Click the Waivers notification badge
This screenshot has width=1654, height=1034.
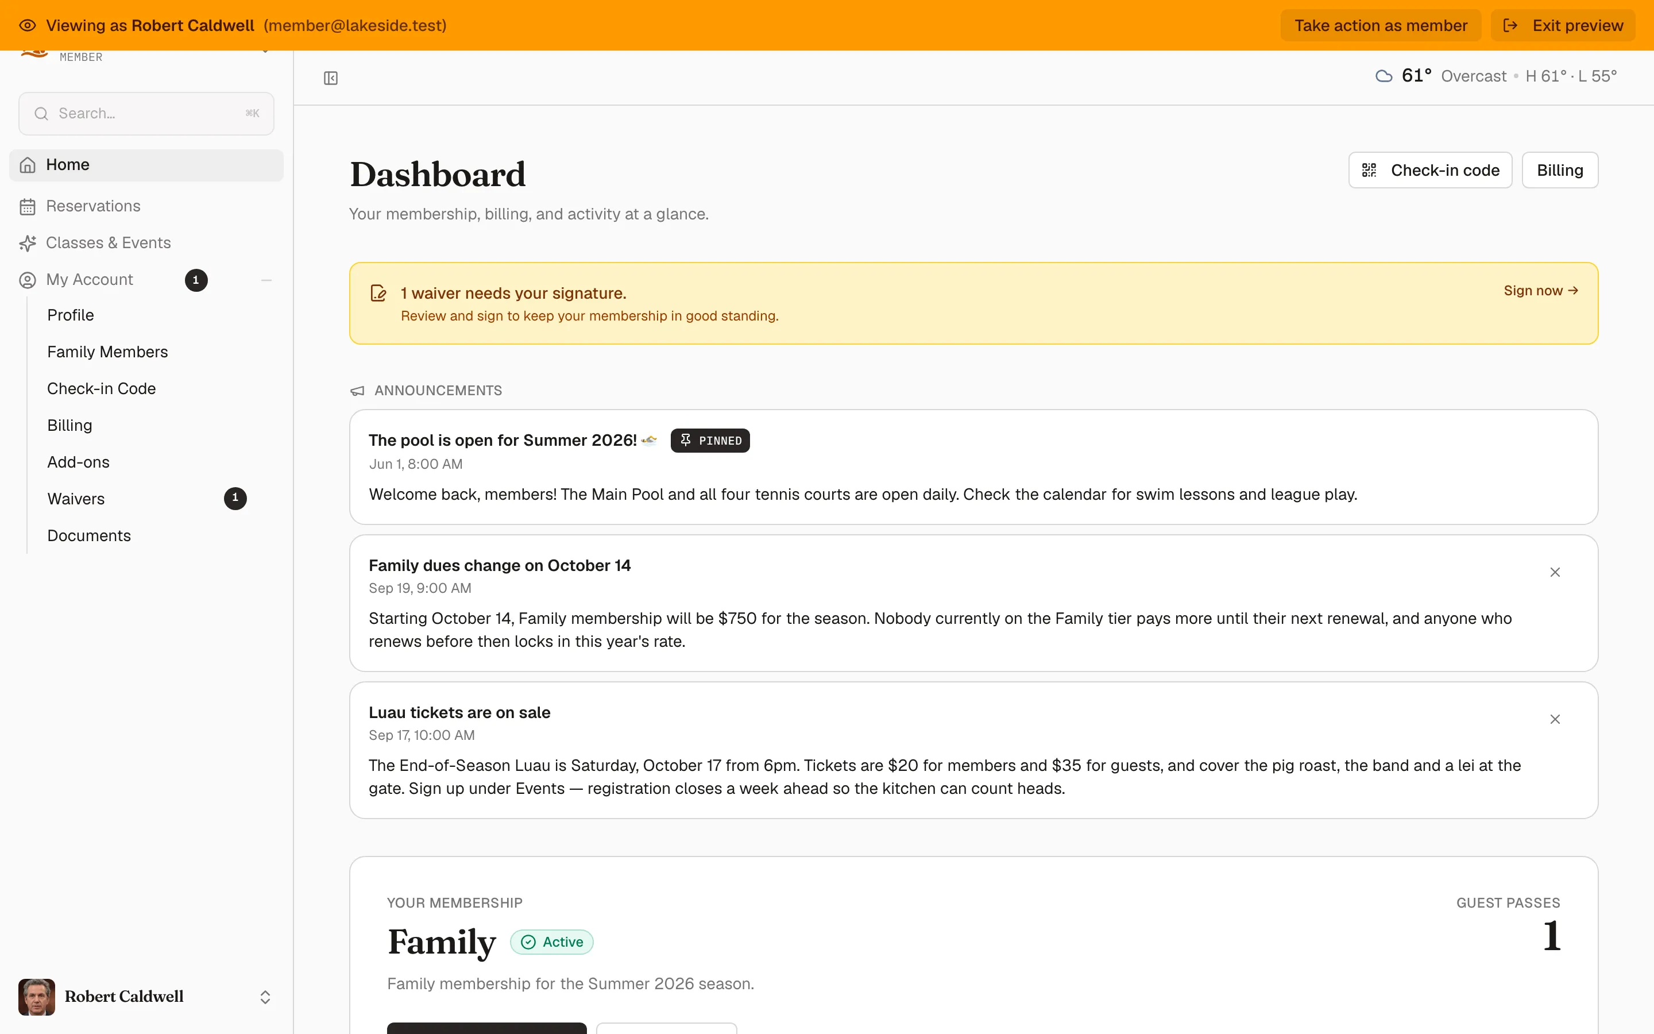[235, 498]
